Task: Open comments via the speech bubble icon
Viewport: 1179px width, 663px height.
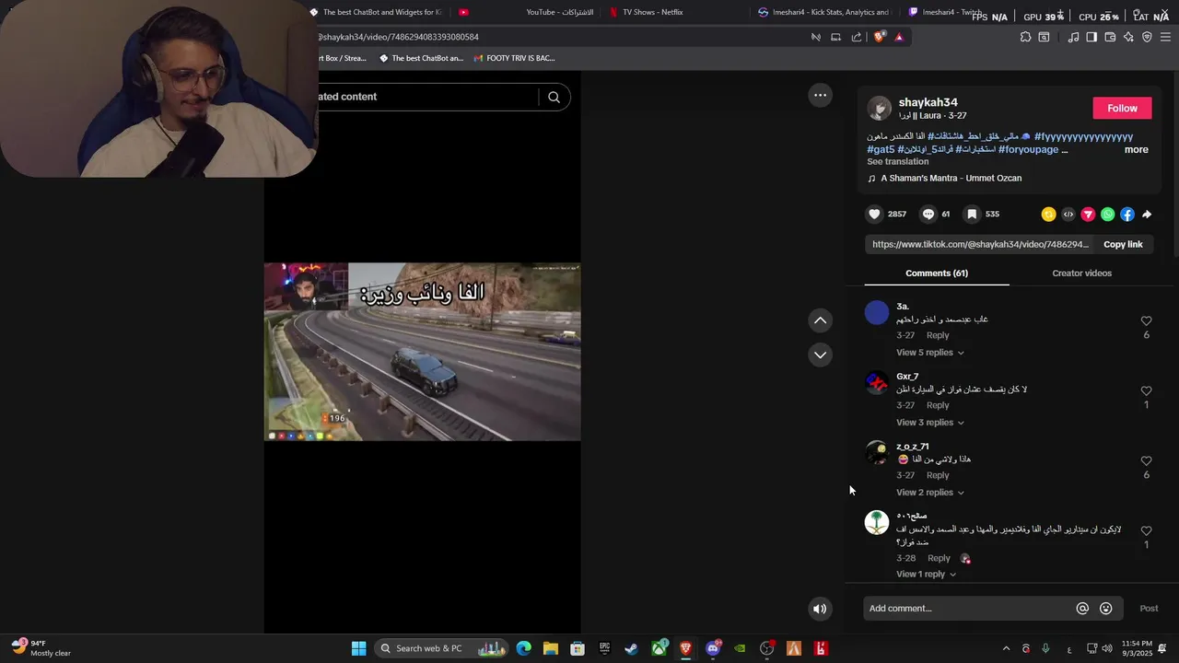Action: tap(928, 214)
